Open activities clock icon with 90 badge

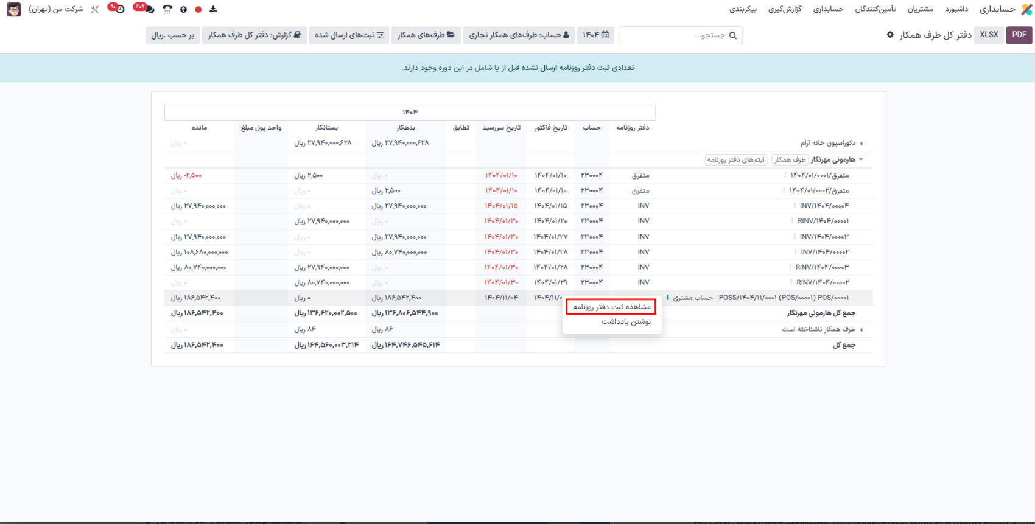[120, 10]
